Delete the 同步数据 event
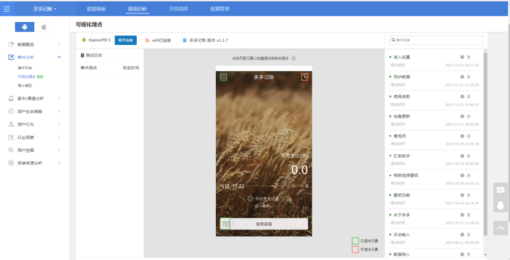 pos(469,77)
